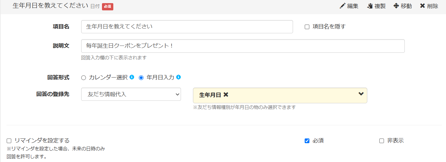This screenshot has height=162, width=446.
Task: Click info icon next to カレンダー選択
Action: 132,77
